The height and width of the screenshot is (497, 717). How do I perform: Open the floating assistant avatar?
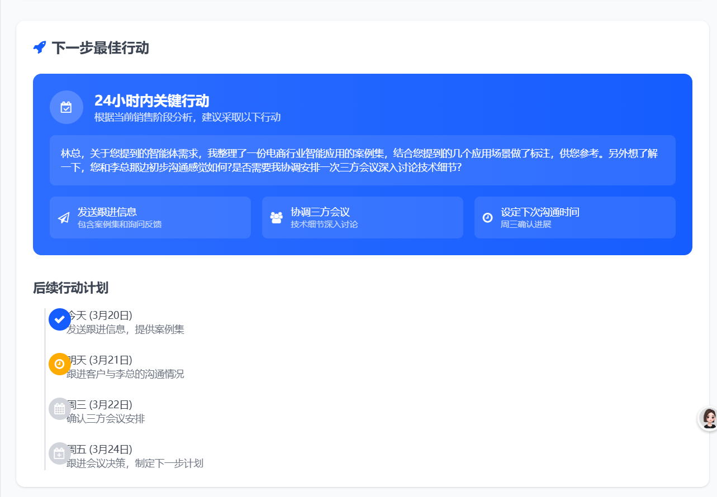coord(709,418)
